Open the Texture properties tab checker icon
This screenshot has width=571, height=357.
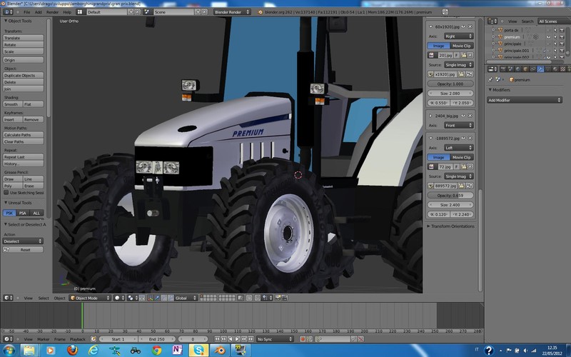coord(563,69)
